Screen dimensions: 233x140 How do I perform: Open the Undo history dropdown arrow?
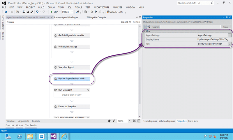click(40, 12)
